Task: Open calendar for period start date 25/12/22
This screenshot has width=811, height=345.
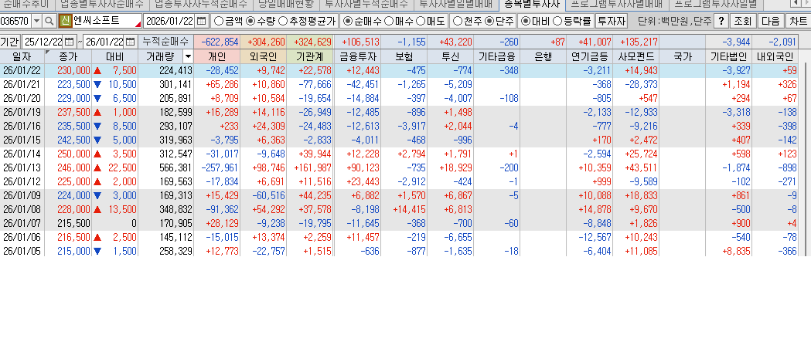Action: pos(70,41)
